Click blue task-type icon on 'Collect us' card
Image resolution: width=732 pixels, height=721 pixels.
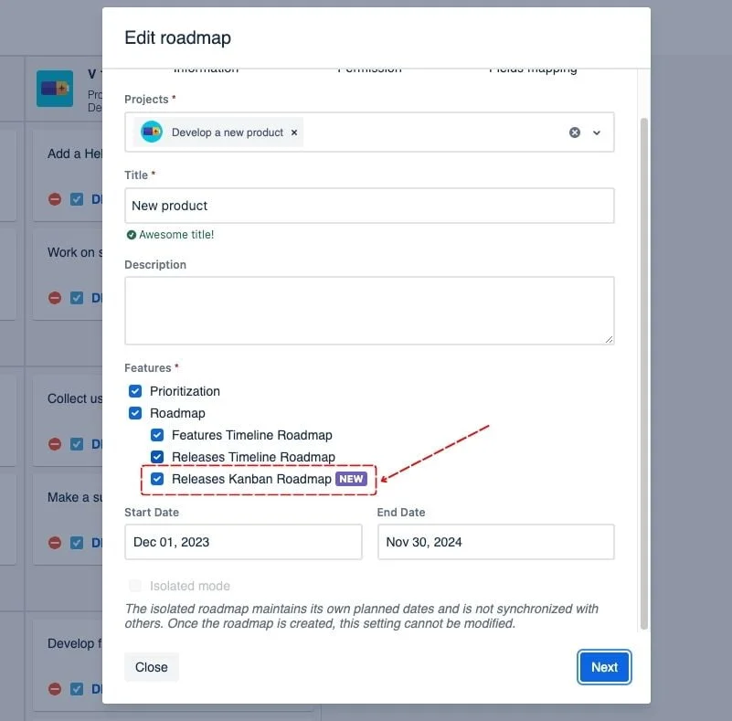[x=77, y=444]
